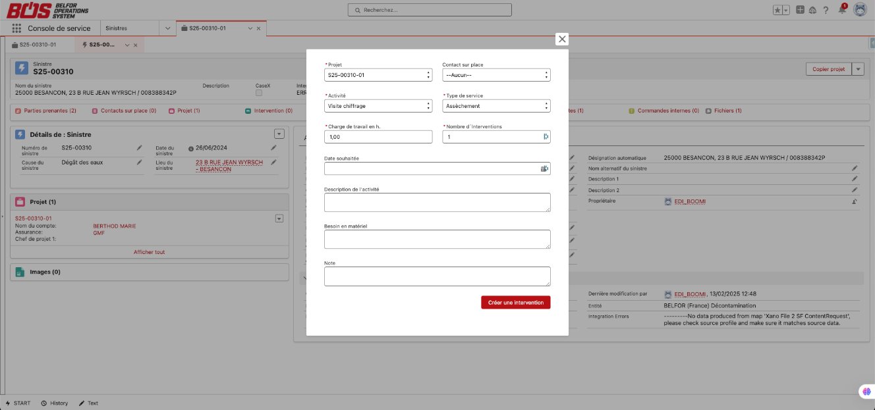Close the intervention creation dialog
Screen dimensions: 875x410
pos(562,39)
